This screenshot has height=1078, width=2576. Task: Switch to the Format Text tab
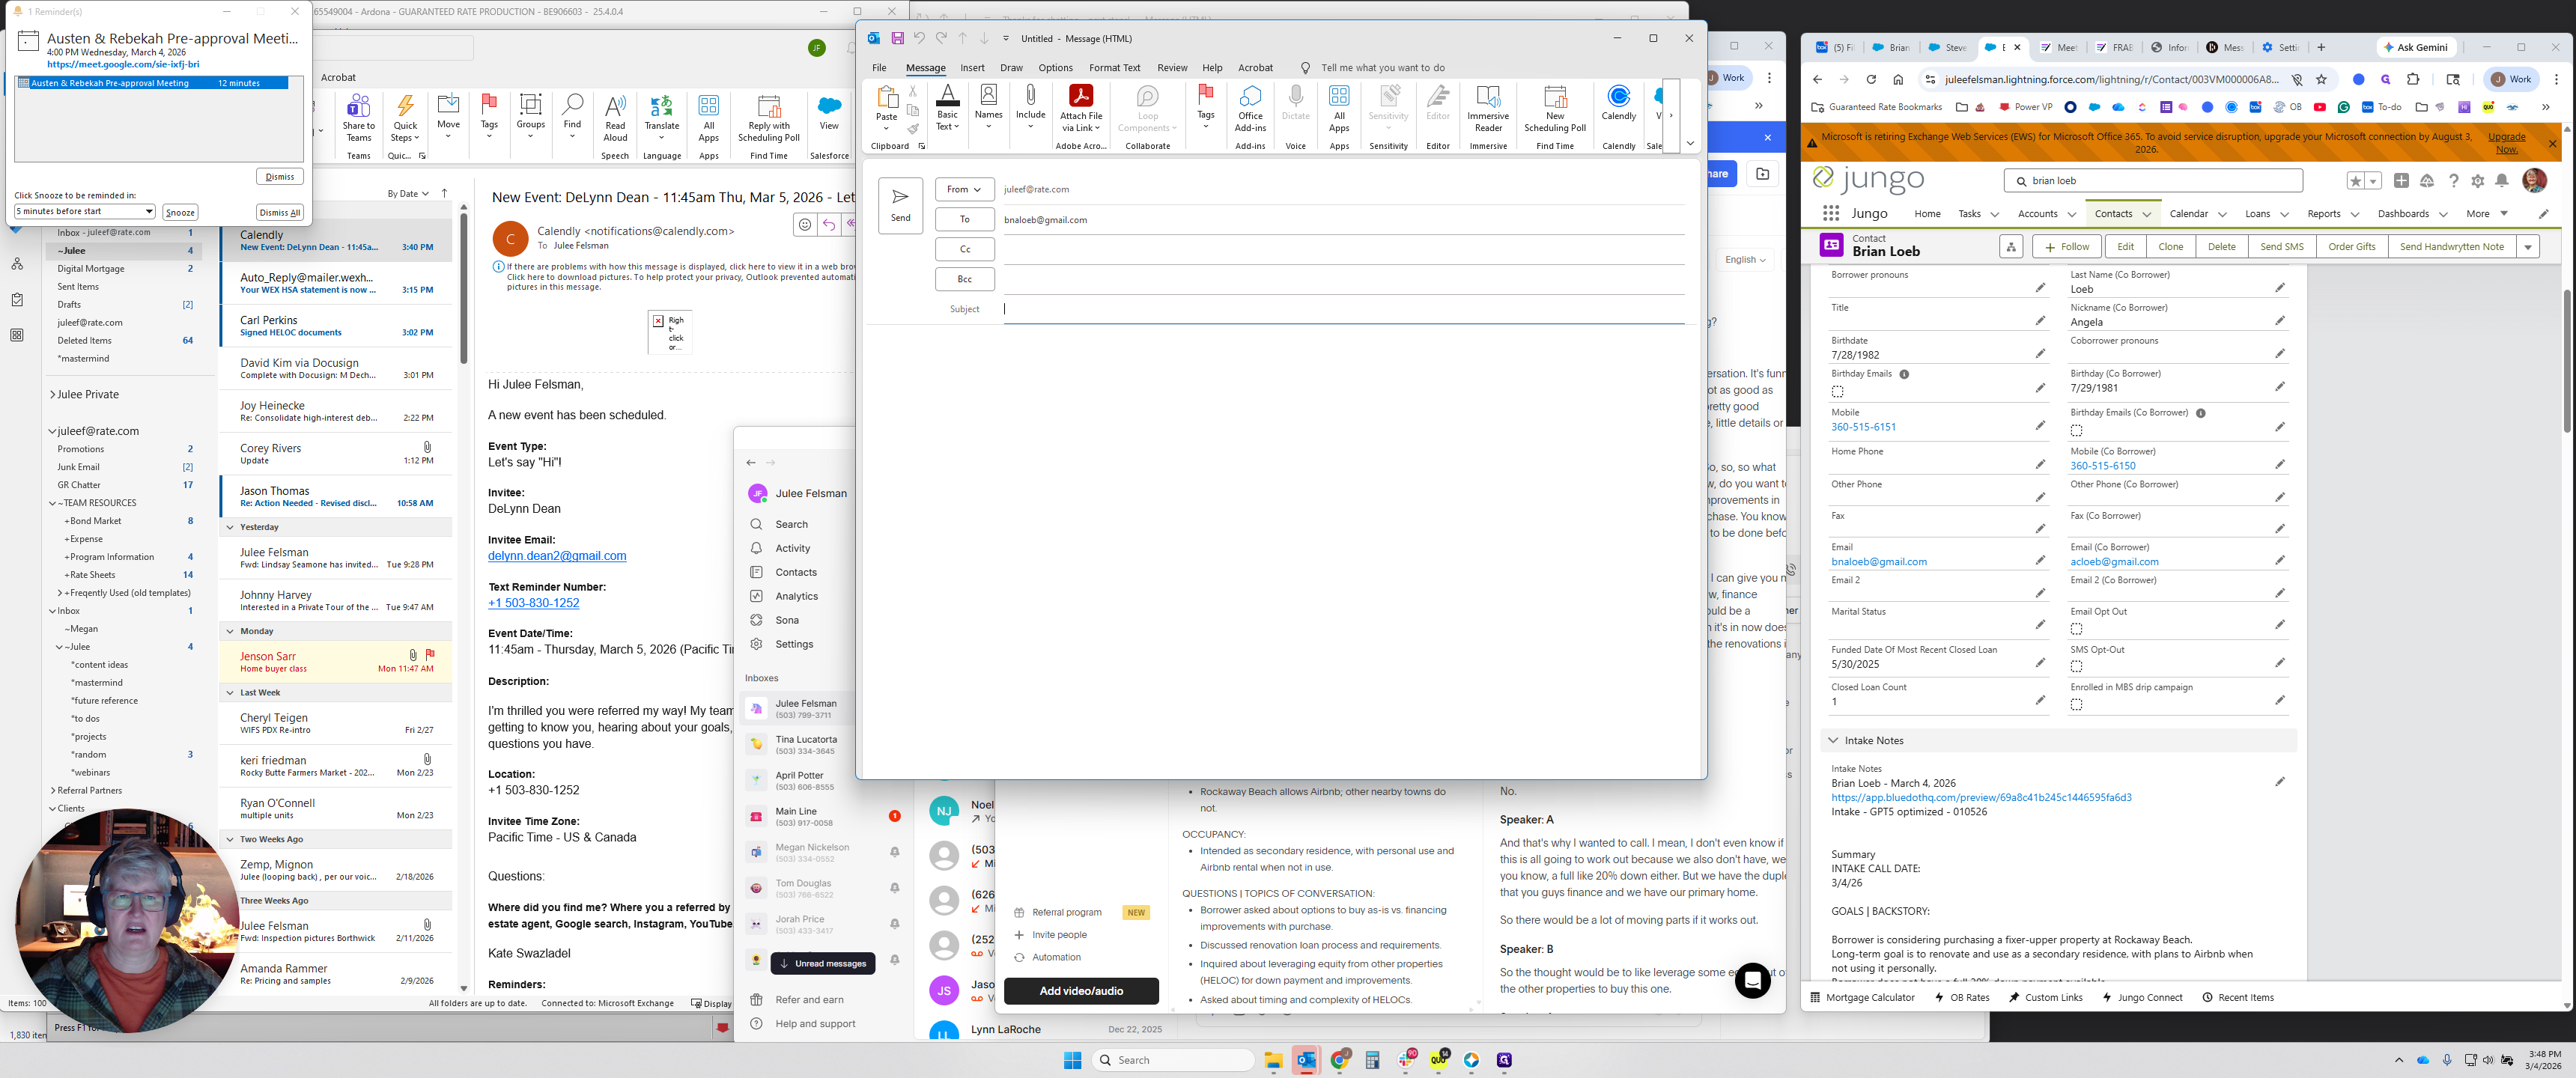(1114, 68)
